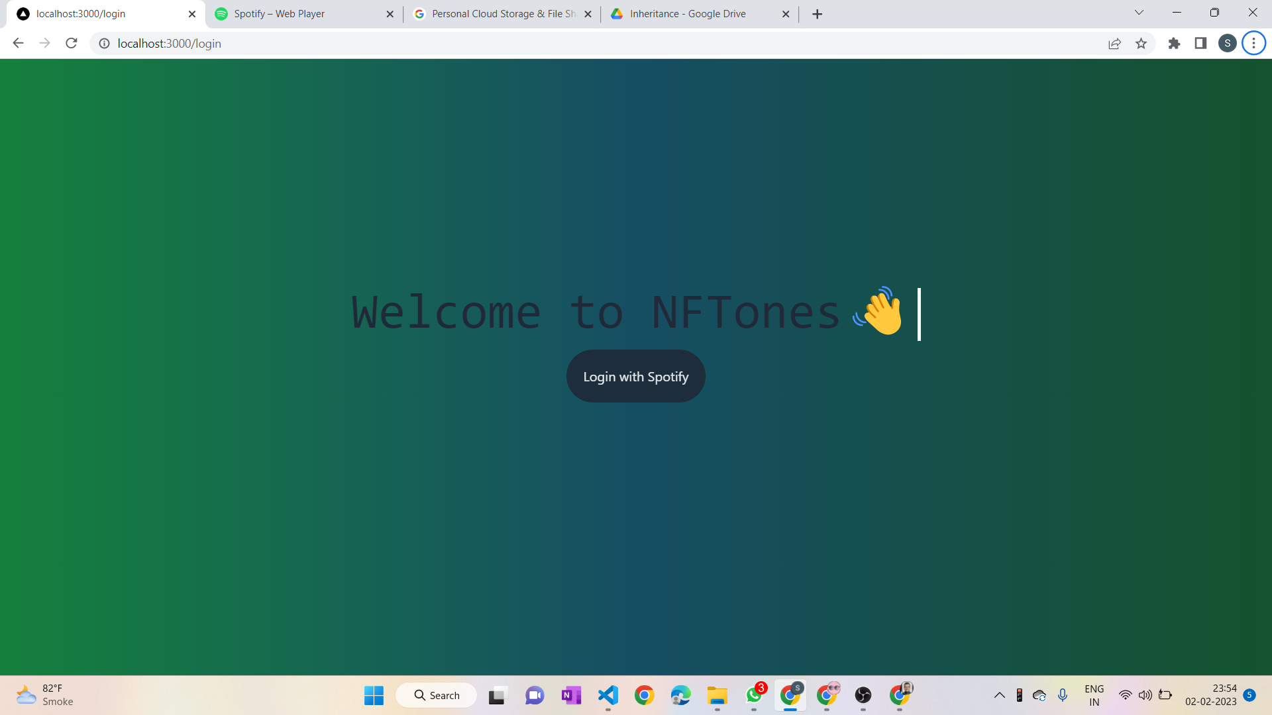The width and height of the screenshot is (1272, 715).
Task: Bookmark this page with star icon
Action: (x=1141, y=44)
